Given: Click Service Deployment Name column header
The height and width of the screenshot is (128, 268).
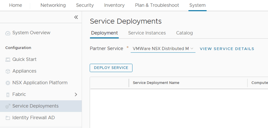Looking at the screenshot, I should click(x=156, y=83).
